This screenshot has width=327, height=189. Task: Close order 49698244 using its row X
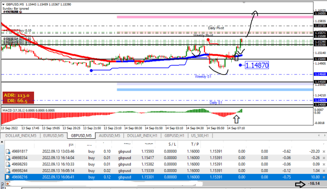click(x=324, y=171)
